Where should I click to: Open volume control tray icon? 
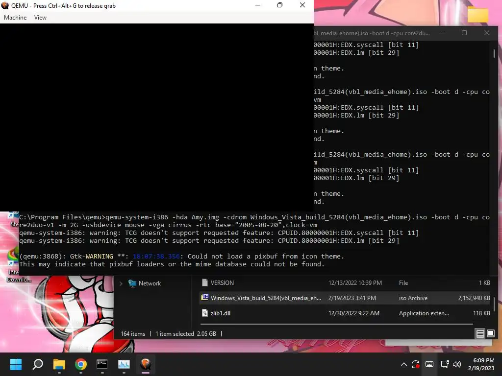click(457, 364)
